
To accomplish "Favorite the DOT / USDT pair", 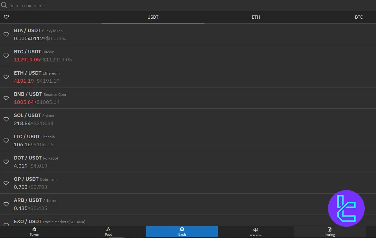I will coord(6,162).
